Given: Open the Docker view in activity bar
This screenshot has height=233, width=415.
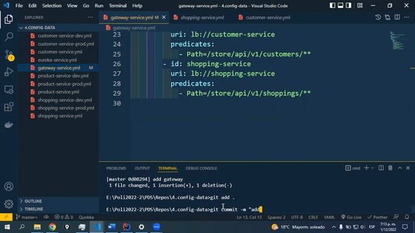Looking at the screenshot, I should click(8, 125).
